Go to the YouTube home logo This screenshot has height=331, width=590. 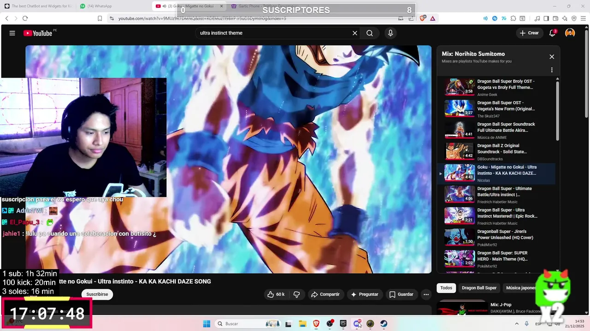pyautogui.click(x=38, y=33)
